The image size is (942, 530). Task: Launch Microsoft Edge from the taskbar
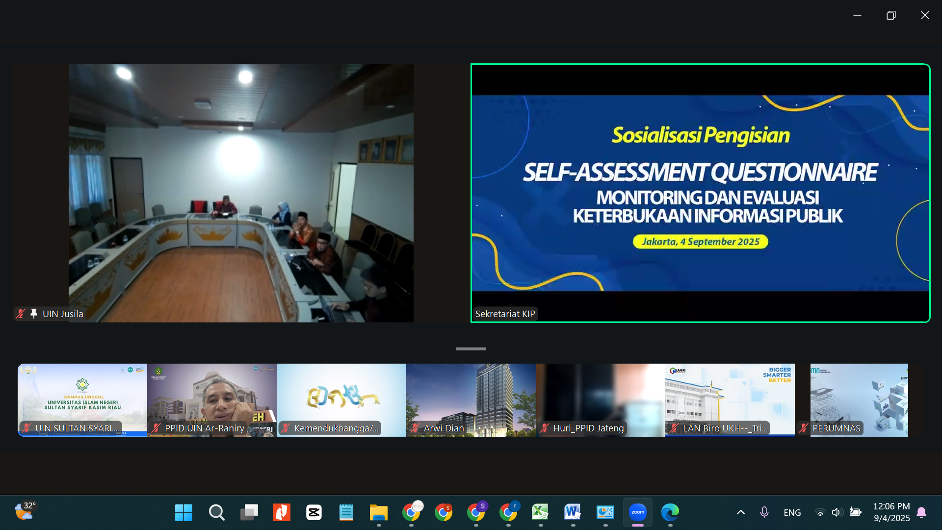coord(670,512)
